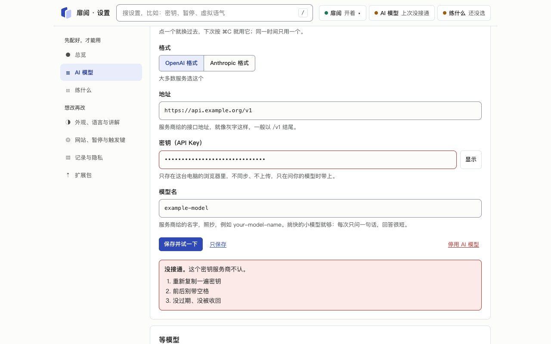Click the 只保存 link

click(x=218, y=244)
